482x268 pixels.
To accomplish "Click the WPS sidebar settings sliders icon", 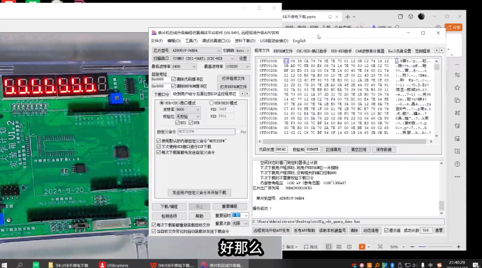I will 458,75.
